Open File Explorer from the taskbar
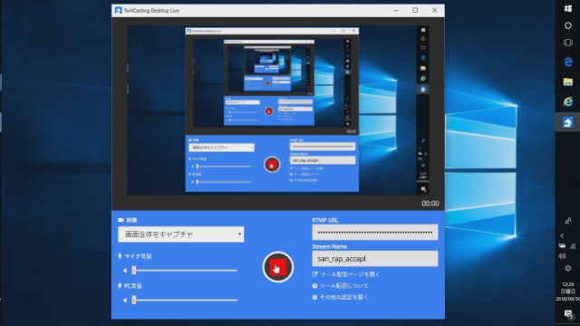 (568, 81)
